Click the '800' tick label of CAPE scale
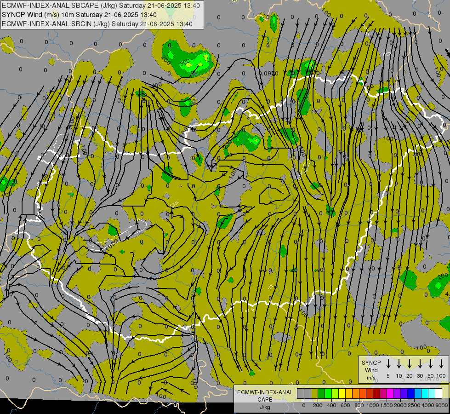The height and width of the screenshot is (414, 450). pos(359,405)
